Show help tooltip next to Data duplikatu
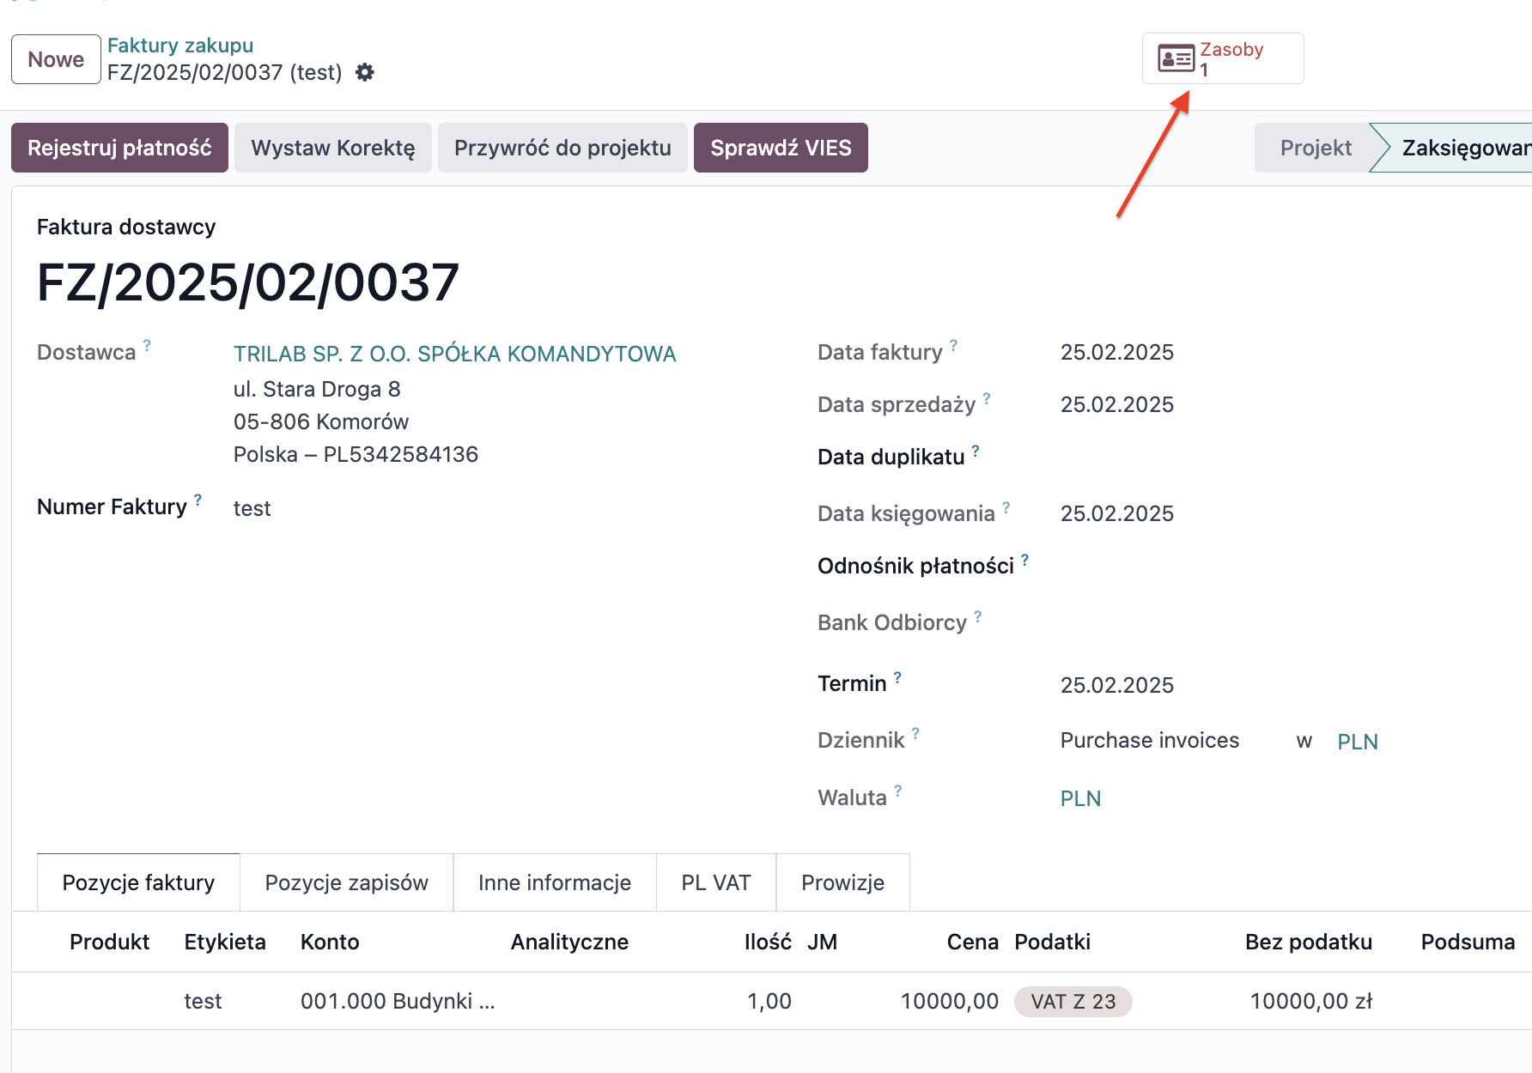 (x=976, y=450)
